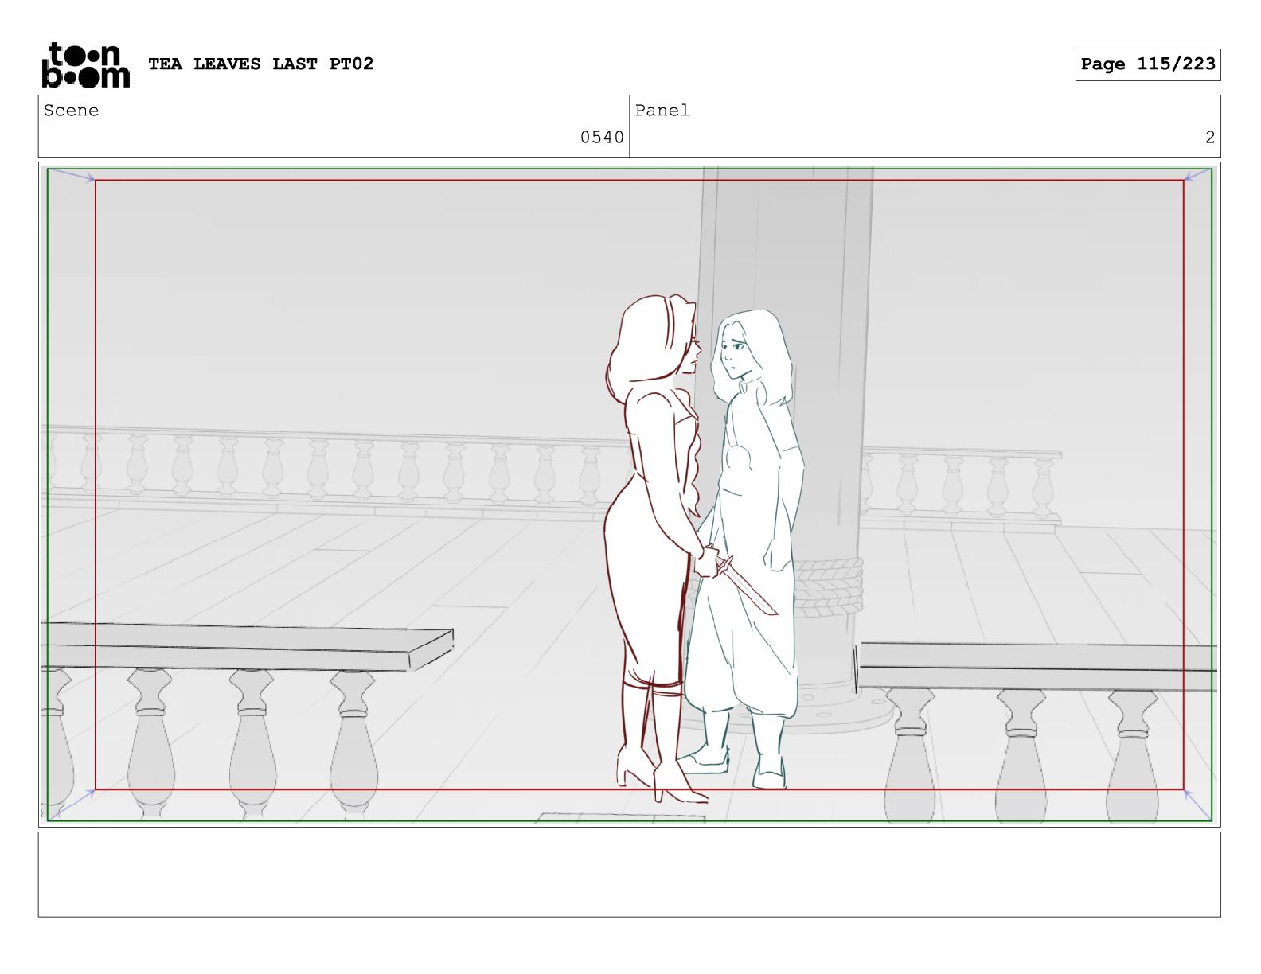Click the 'Scene' label
Viewport: 1261px width, 974px height.
(x=72, y=111)
